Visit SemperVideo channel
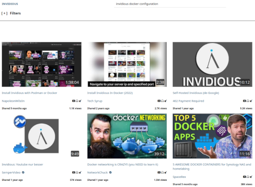 click(x=11, y=173)
